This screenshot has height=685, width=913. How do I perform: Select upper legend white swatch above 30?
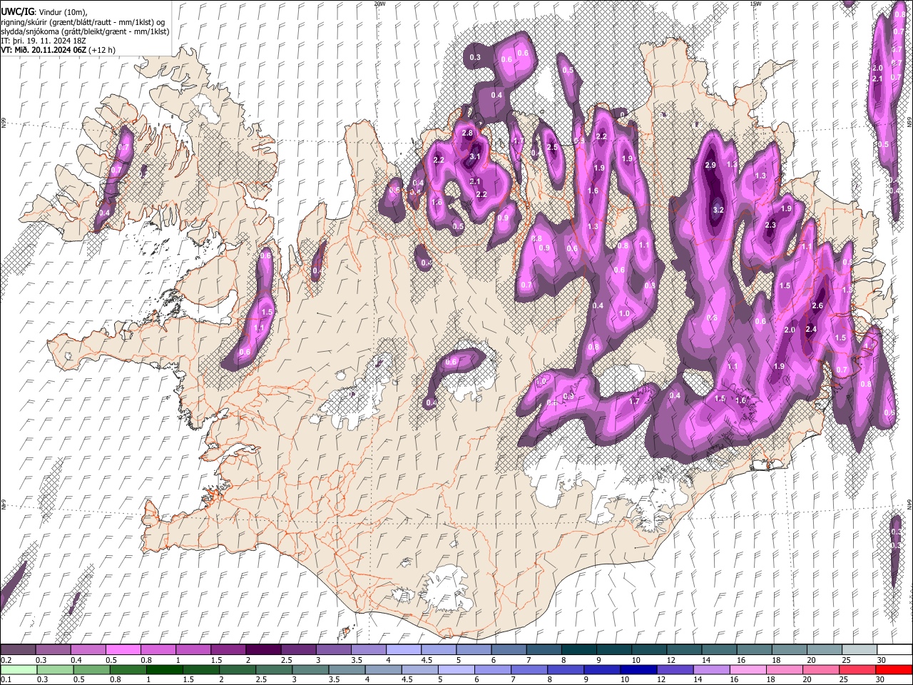click(x=894, y=650)
